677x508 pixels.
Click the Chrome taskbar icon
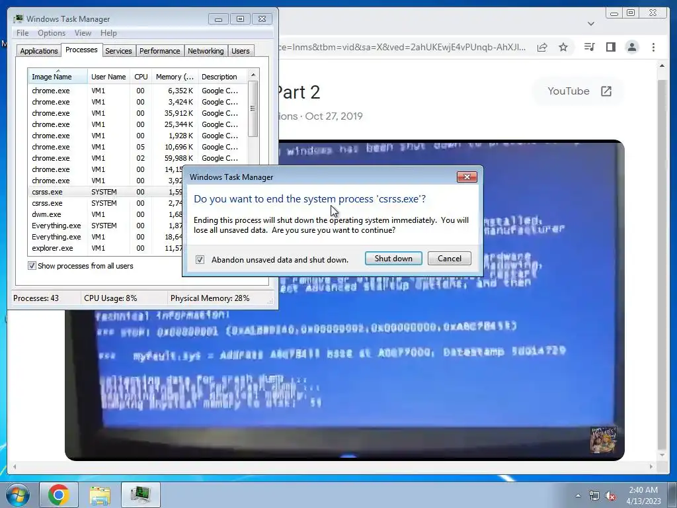(x=59, y=495)
